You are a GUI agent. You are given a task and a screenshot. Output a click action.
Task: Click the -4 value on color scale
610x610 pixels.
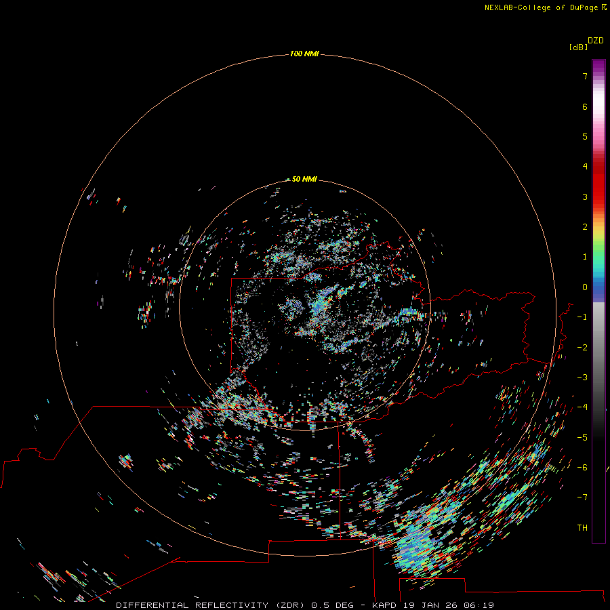(x=582, y=407)
